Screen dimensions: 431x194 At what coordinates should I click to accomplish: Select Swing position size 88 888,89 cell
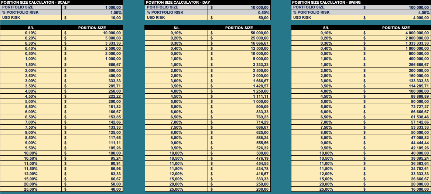396,96
